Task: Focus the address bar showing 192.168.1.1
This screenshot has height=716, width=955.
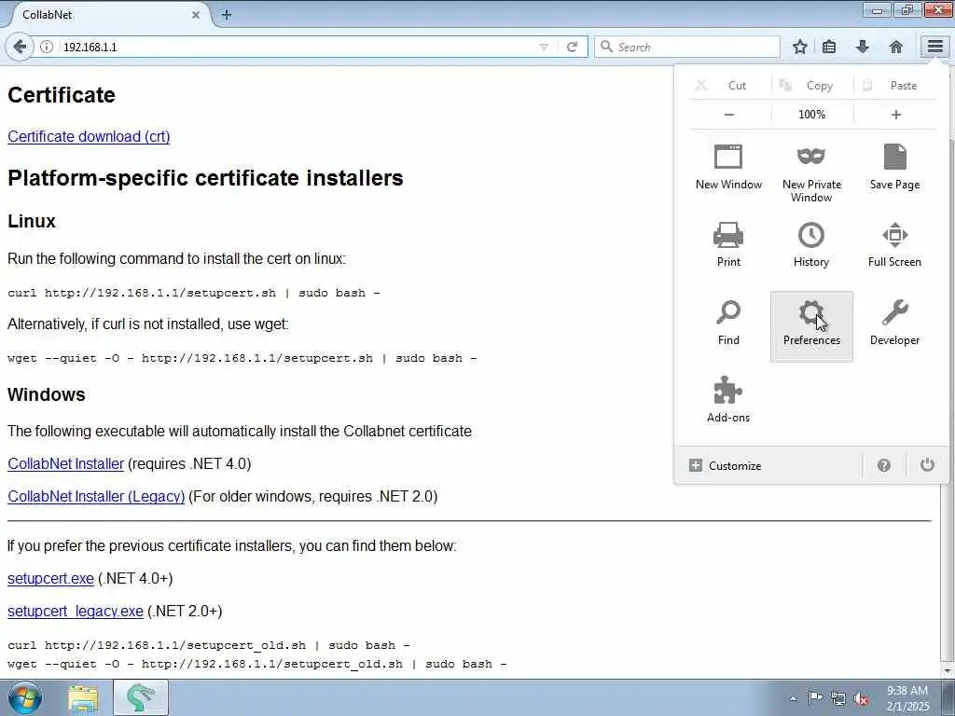Action: pyautogui.click(x=298, y=47)
